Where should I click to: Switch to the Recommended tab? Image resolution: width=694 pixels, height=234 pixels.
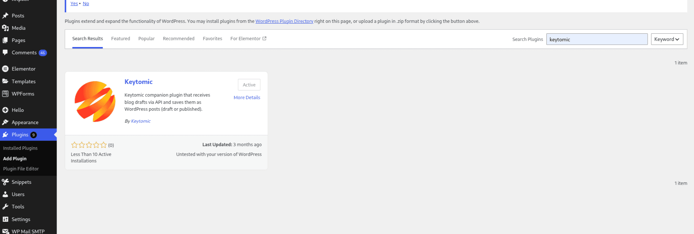point(179,39)
